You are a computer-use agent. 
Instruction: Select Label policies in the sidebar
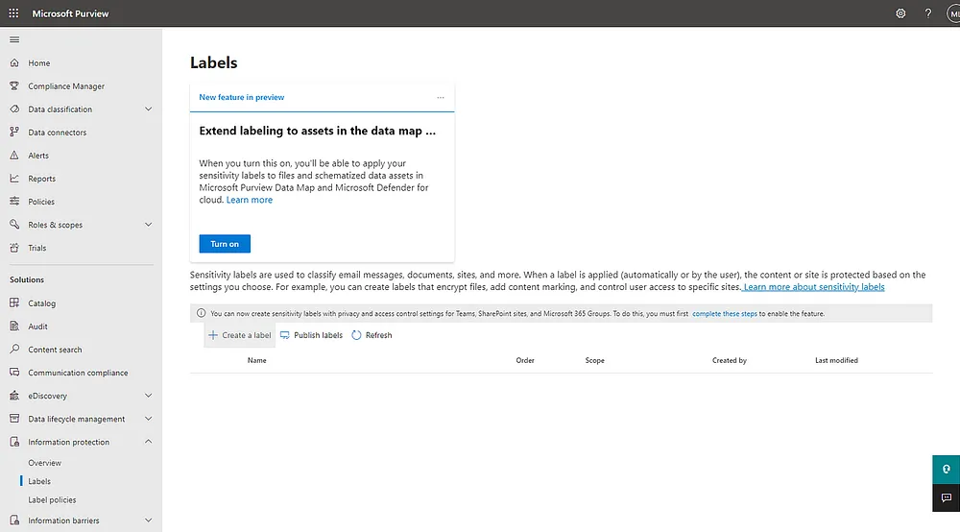pos(52,499)
